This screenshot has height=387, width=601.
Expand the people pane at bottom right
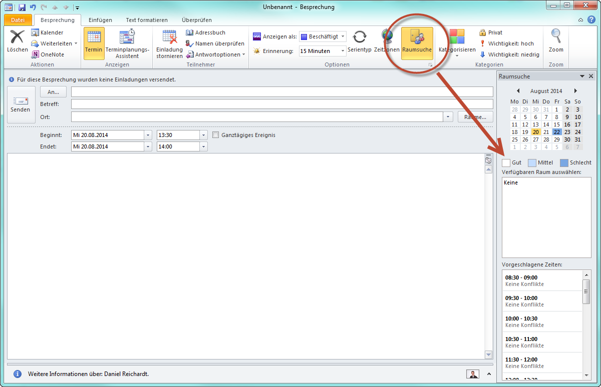(x=488, y=374)
